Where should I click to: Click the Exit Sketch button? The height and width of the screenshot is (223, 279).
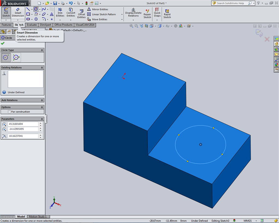[x=6, y=13]
